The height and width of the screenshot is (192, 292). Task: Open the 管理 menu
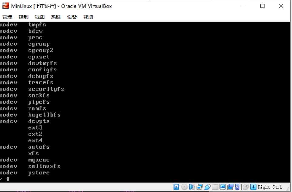(x=7, y=17)
